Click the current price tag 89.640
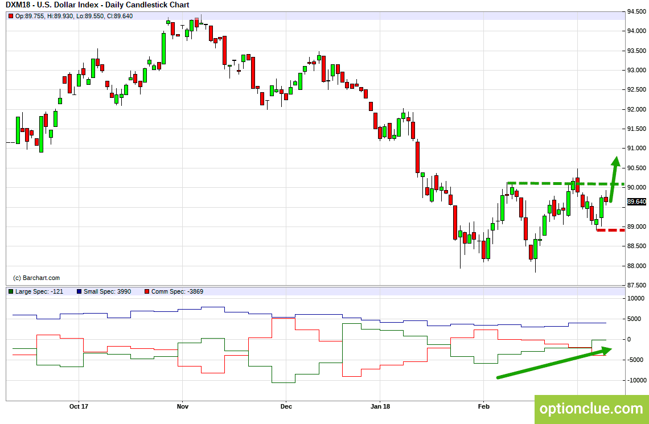 click(636, 202)
